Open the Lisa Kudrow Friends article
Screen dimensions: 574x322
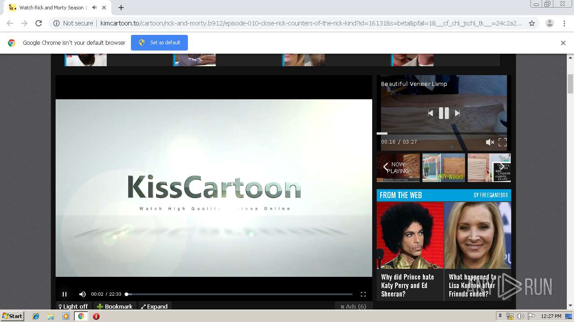point(478,250)
